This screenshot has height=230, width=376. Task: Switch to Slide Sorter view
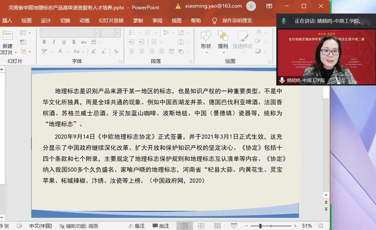coord(201,226)
